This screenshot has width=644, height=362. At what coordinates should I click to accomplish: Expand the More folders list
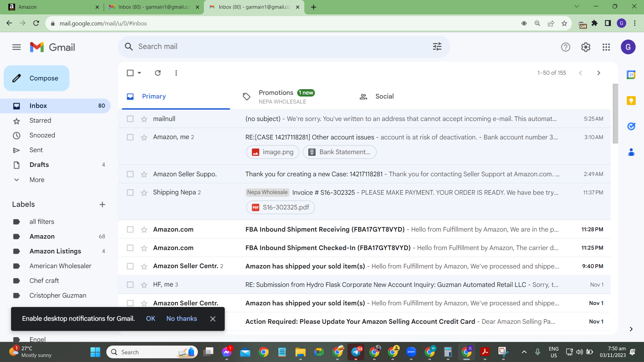tap(37, 180)
